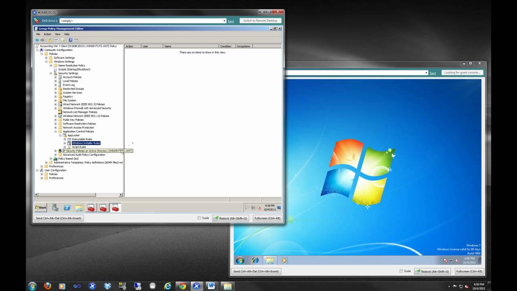Sort by the Condition column header

227,46
